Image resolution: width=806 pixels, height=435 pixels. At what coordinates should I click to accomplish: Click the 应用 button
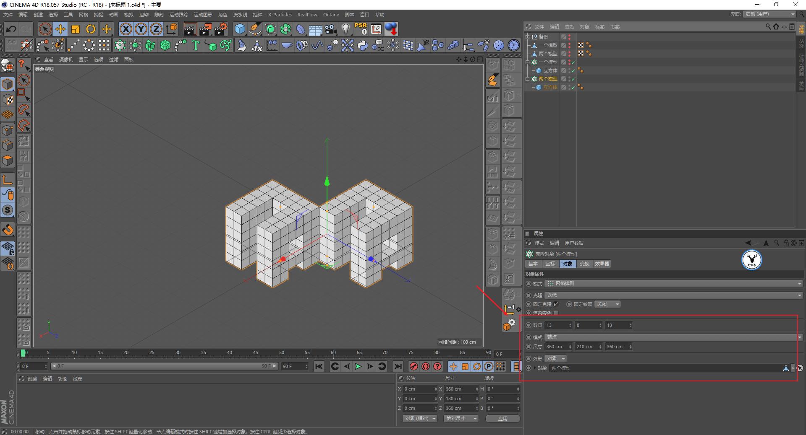(502, 419)
